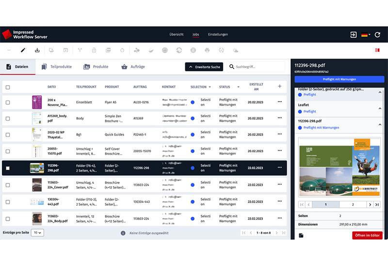
Task: Switch to the Teilprodukte tab
Action: click(56, 67)
